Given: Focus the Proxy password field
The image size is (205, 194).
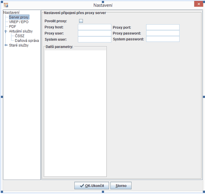Looking at the screenshot, I should click(x=163, y=33).
